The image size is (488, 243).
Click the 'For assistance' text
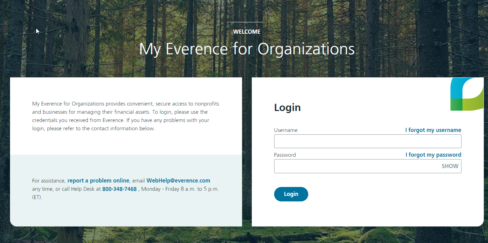pyautogui.click(x=49, y=180)
